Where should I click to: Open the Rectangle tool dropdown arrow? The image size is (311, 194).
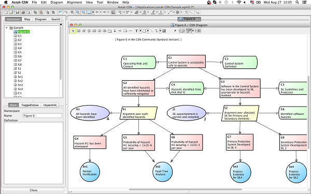148,31
